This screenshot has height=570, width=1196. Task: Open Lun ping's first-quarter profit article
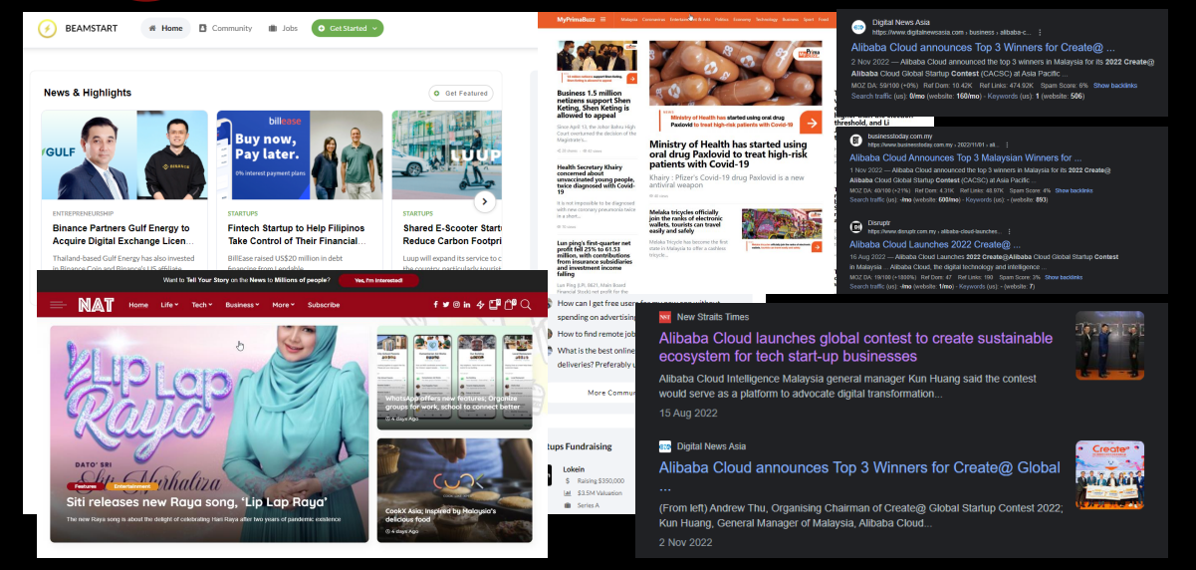[x=596, y=258]
